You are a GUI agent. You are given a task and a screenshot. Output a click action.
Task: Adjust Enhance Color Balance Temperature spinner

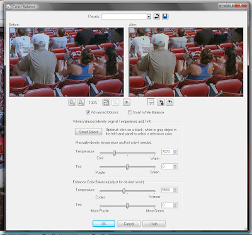tap(175, 190)
